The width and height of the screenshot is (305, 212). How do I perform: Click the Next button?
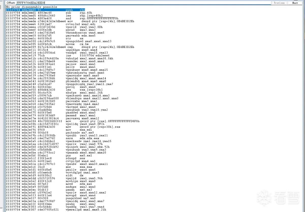[x=295, y=3]
